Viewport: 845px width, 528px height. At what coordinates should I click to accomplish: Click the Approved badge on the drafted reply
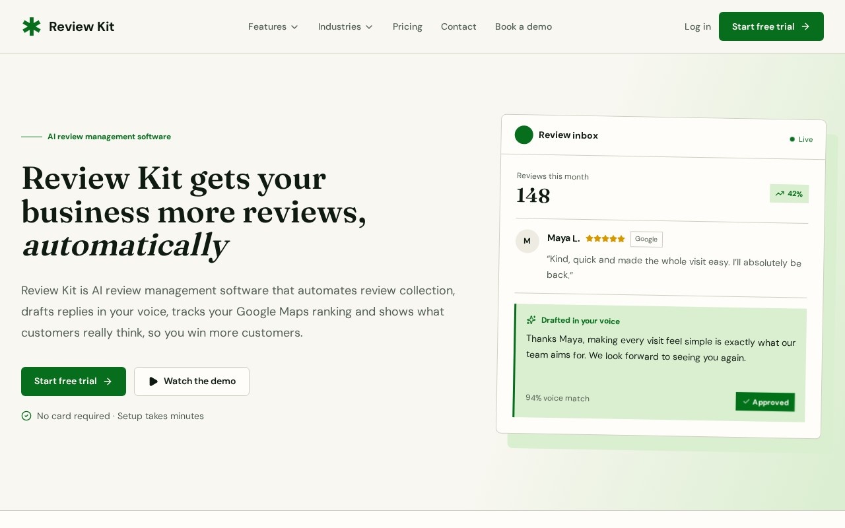click(x=765, y=402)
